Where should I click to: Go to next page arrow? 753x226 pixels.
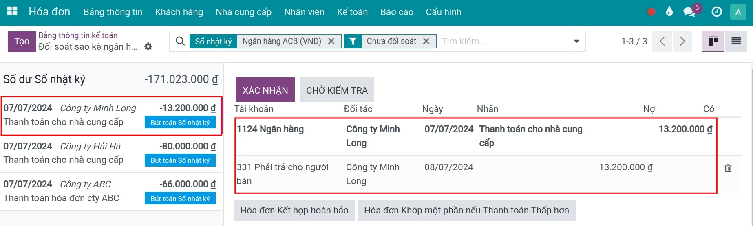pos(682,41)
